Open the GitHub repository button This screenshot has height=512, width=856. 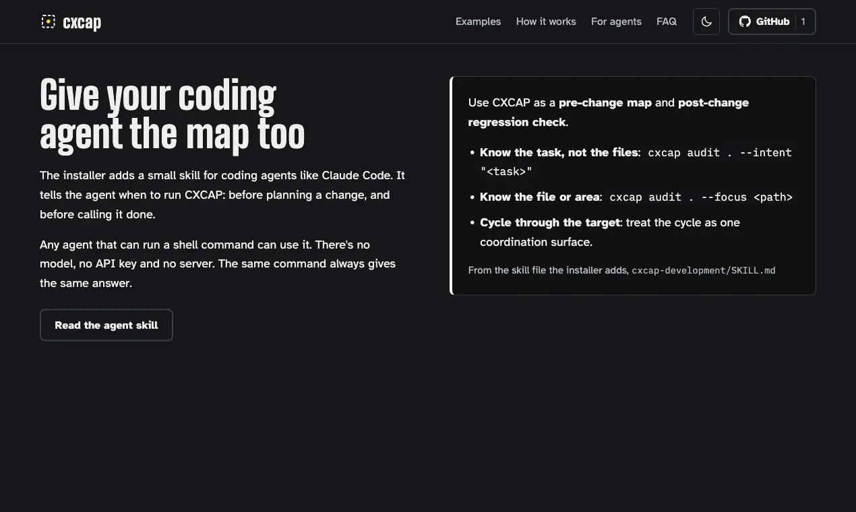click(772, 22)
